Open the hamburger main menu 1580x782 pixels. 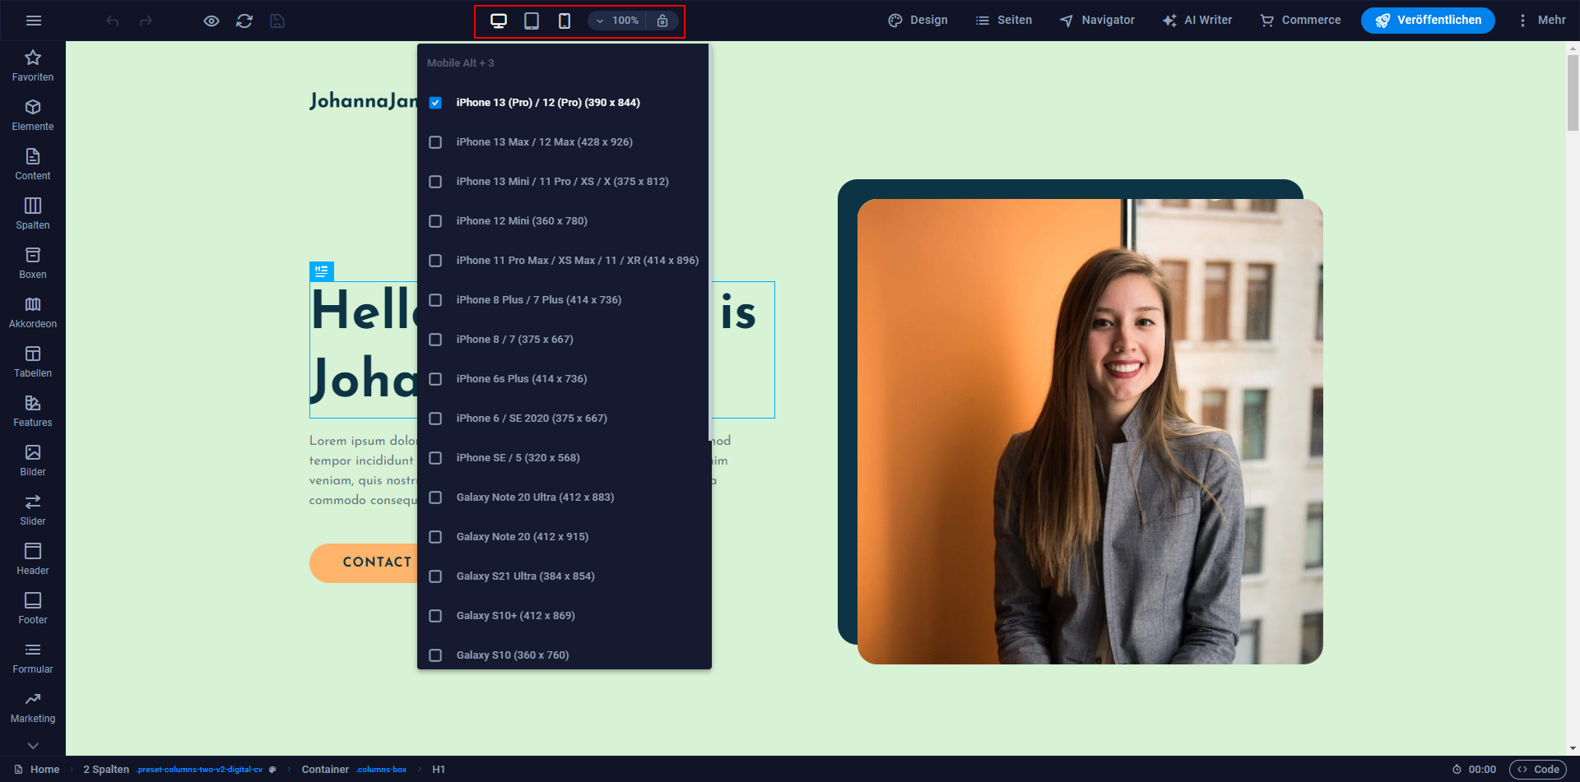click(34, 21)
